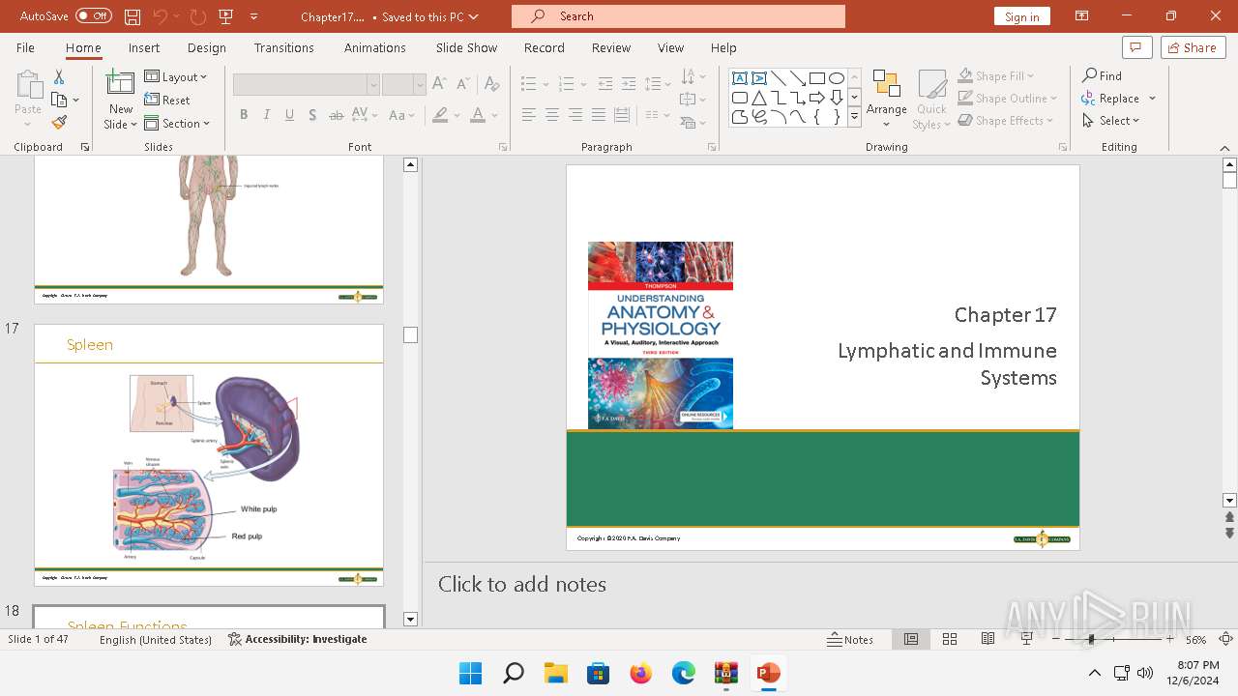Click to add notes area
The height and width of the screenshot is (696, 1238).
pos(522,585)
